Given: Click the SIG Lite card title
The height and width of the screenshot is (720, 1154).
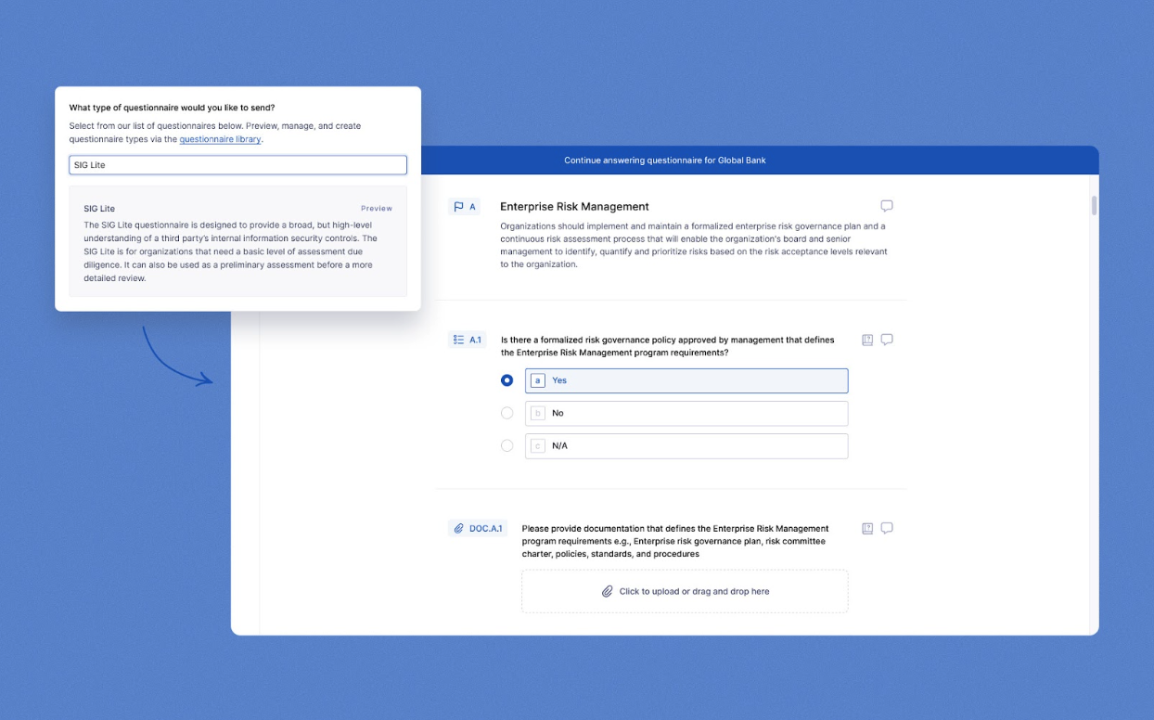Looking at the screenshot, I should click(x=99, y=209).
